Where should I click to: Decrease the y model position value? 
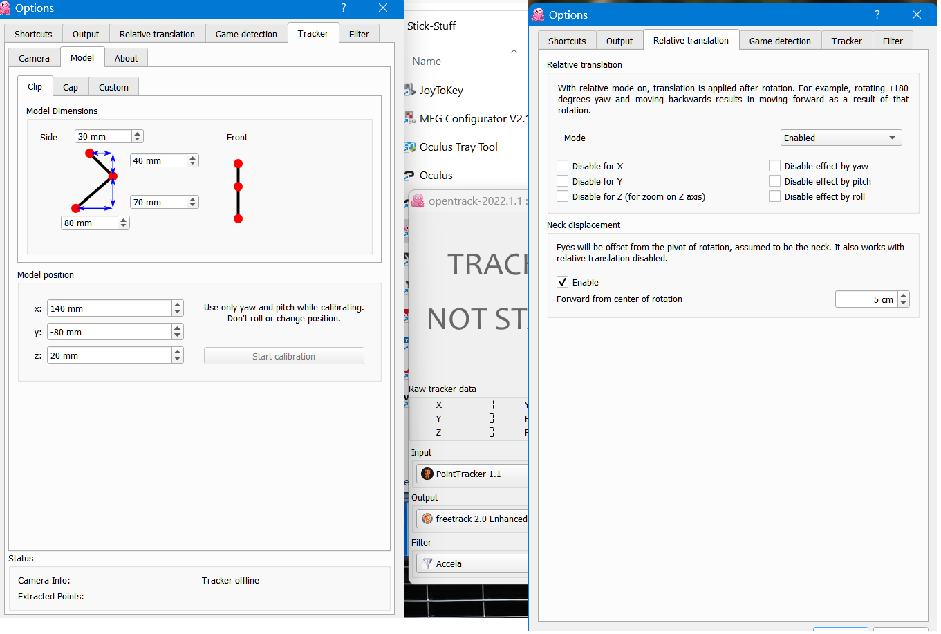(178, 336)
